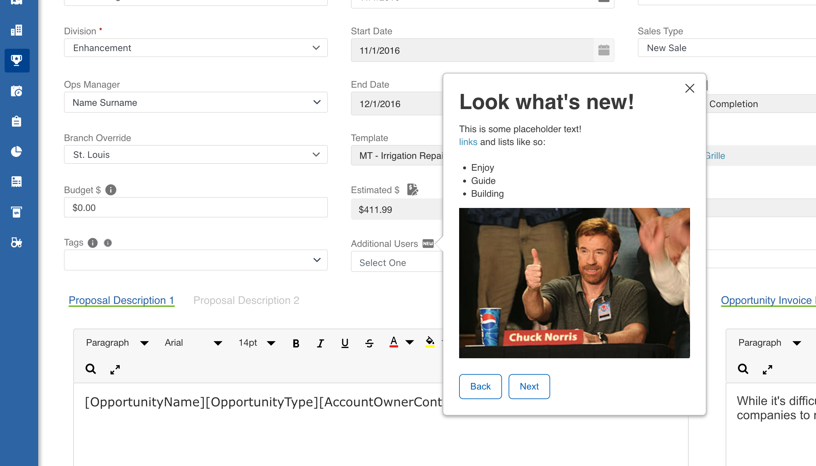The height and width of the screenshot is (466, 816).
Task: Click the smaller grey Tags info icon
Action: (x=108, y=243)
